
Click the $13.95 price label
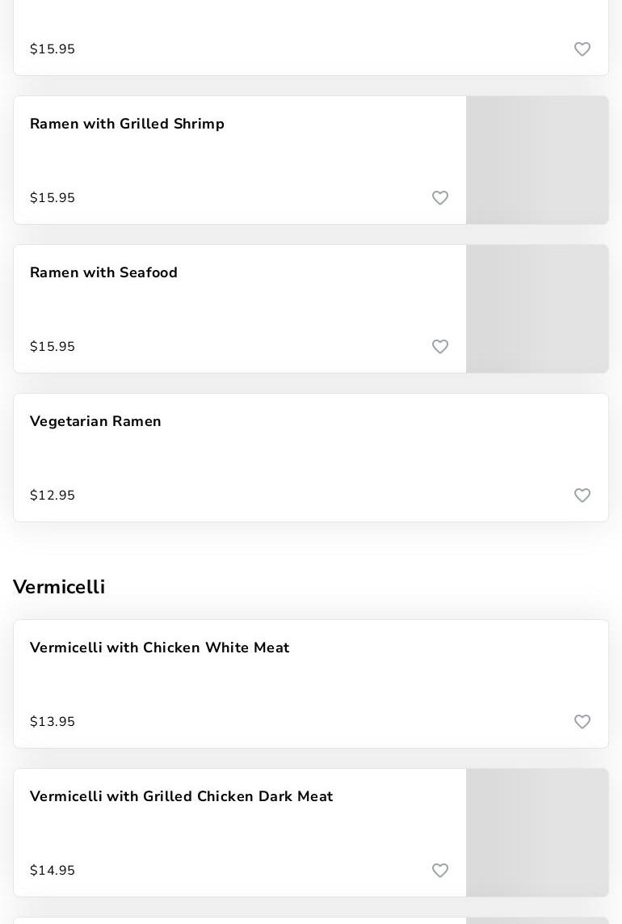coord(53,722)
